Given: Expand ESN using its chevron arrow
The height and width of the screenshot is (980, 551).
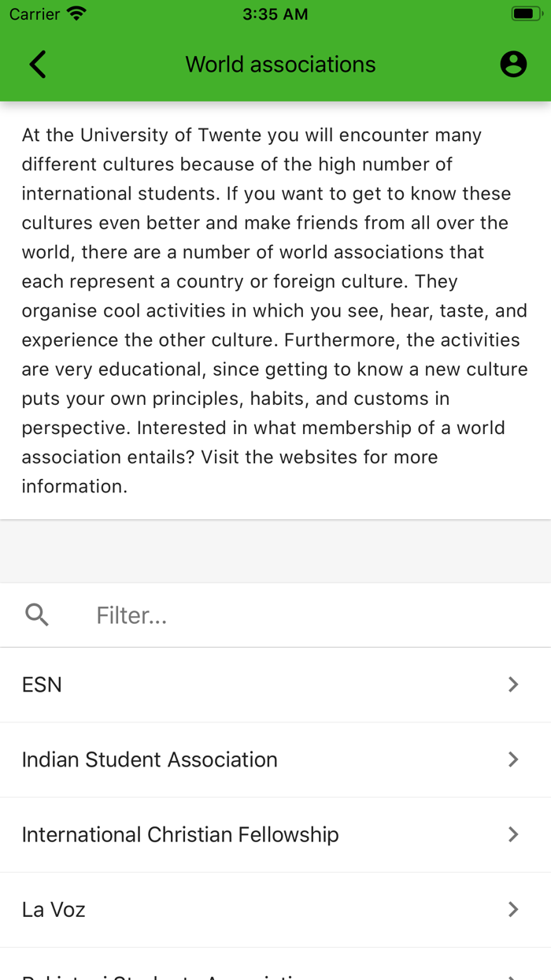Looking at the screenshot, I should coord(513,685).
